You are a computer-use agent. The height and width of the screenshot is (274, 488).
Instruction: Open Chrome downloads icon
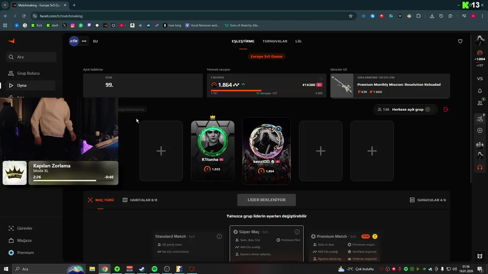tap(432, 16)
